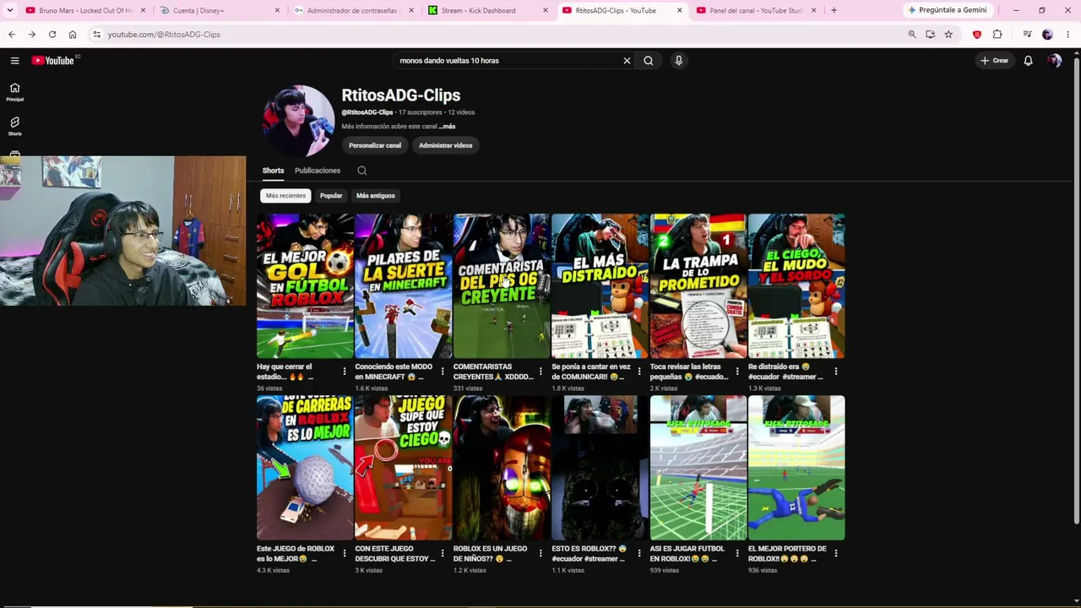
Task: Open options for 'Conociendo este MODO en MINECRAFT'
Action: tap(442, 371)
